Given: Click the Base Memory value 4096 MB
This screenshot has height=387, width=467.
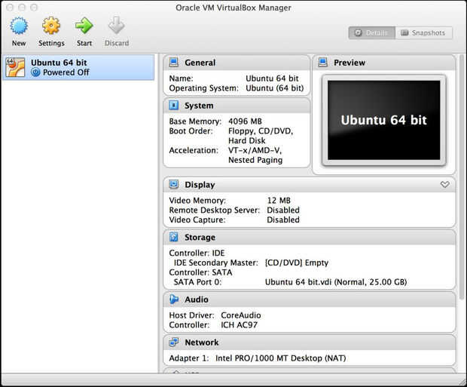Looking at the screenshot, I should click(245, 121).
